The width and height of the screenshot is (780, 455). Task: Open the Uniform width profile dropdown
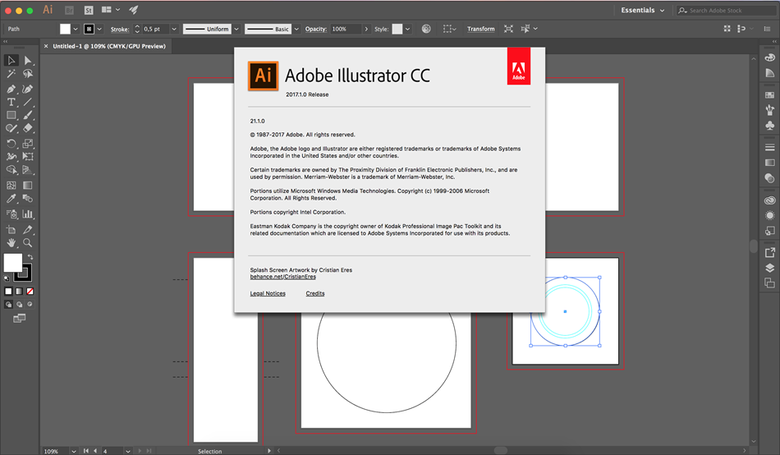coord(236,29)
